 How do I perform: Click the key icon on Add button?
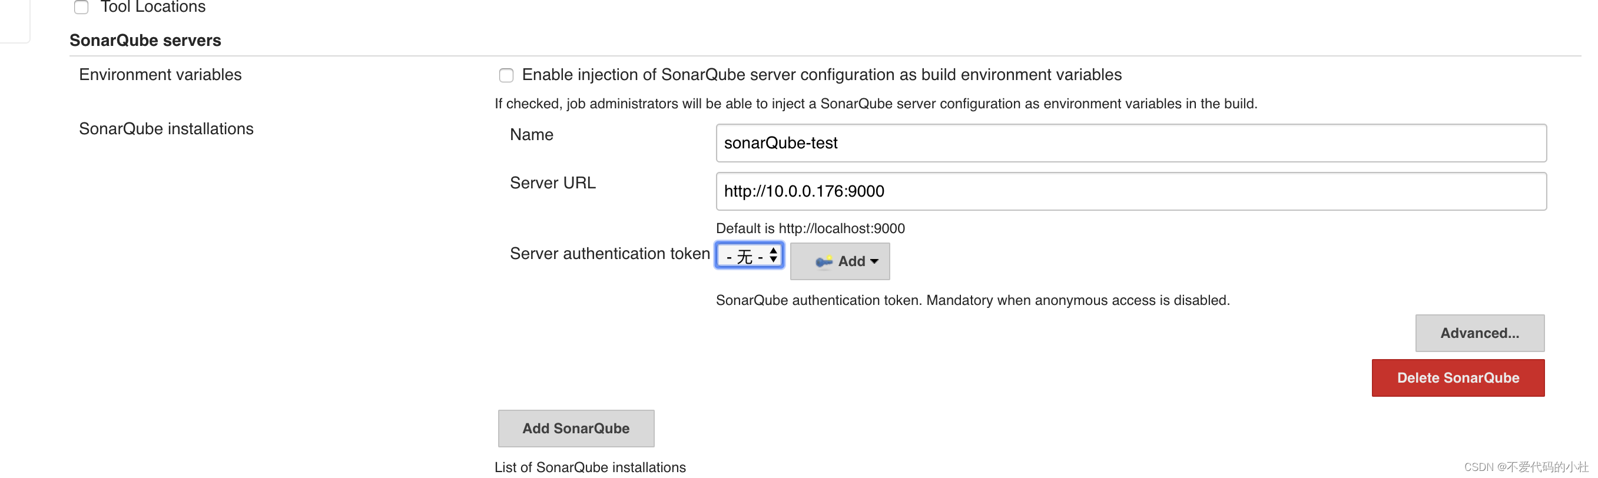pyautogui.click(x=823, y=261)
